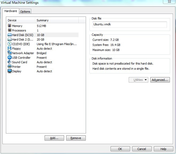Screen dimensions: 176x154
Task: Click the Hard Disk (SCSI) drive icon
Action: click(x=10, y=35)
